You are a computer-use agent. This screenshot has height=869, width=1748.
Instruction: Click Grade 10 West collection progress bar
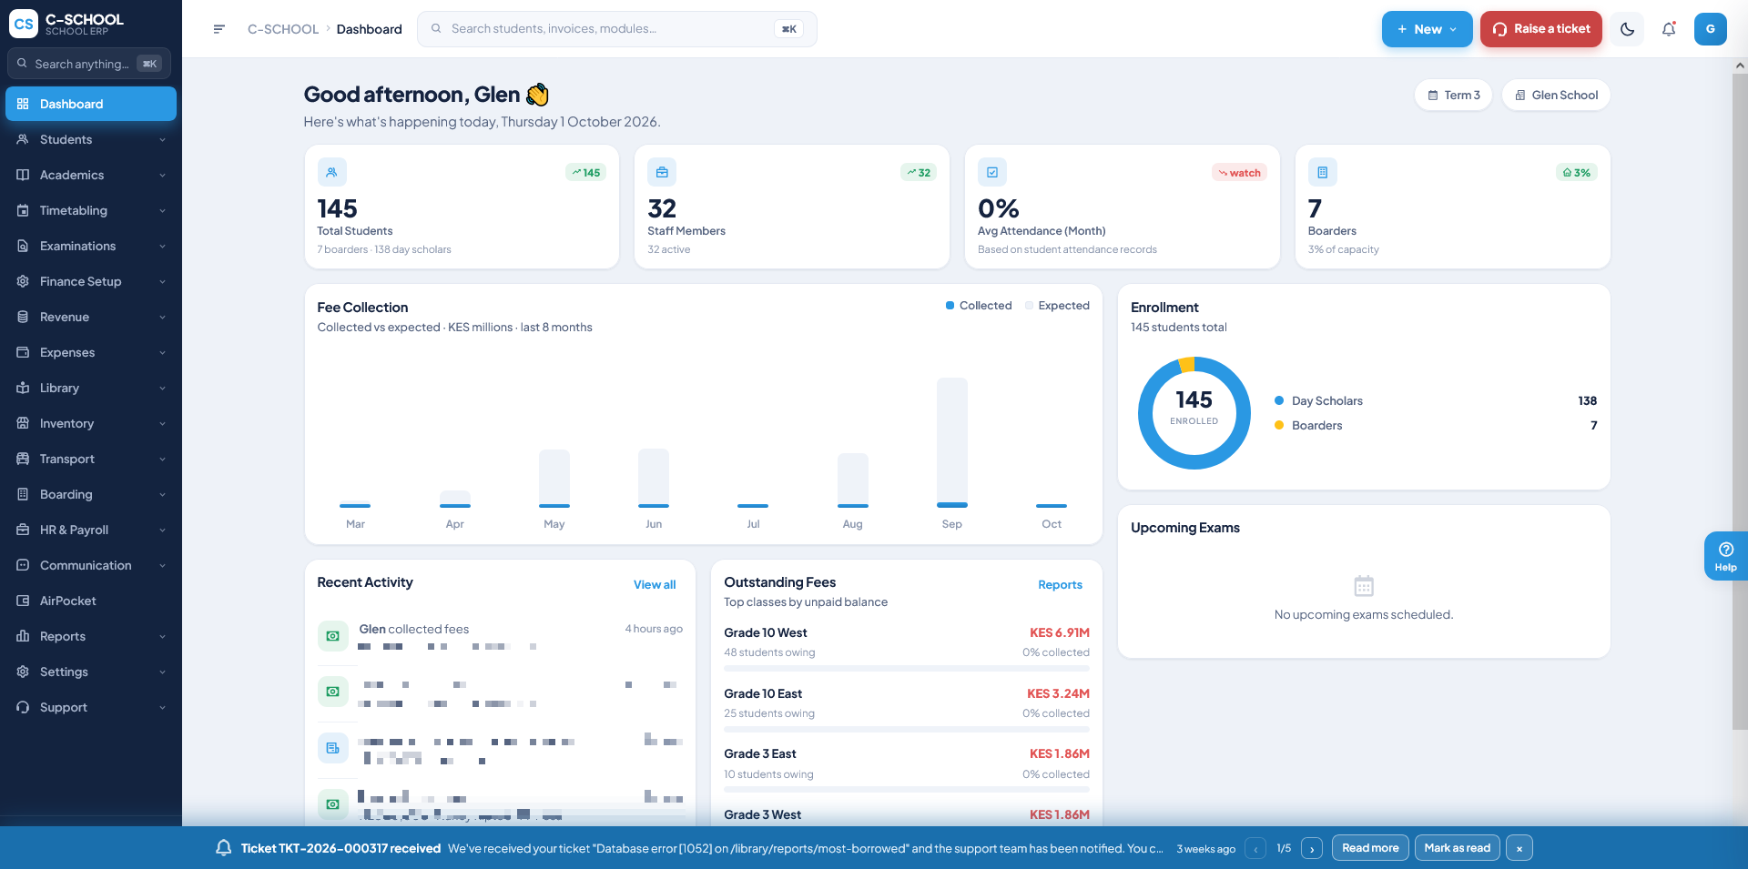click(907, 669)
